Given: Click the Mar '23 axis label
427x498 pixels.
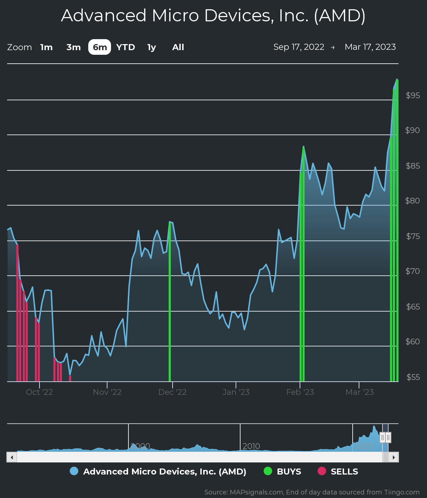Looking at the screenshot, I should click(x=359, y=392).
